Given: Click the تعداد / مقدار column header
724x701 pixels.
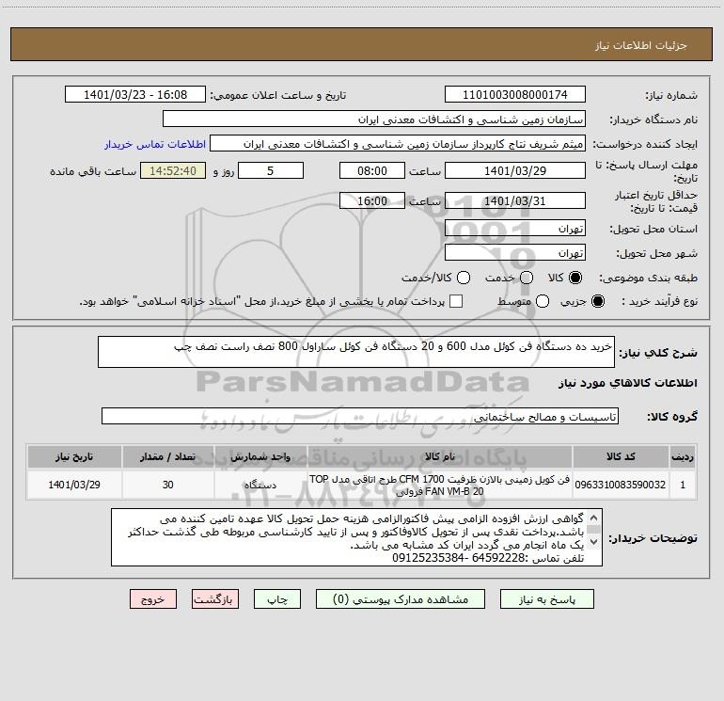Looking at the screenshot, I should [x=167, y=456].
